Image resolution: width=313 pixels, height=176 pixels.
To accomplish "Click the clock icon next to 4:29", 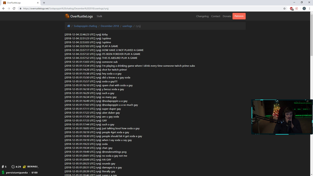I will click(13, 167).
